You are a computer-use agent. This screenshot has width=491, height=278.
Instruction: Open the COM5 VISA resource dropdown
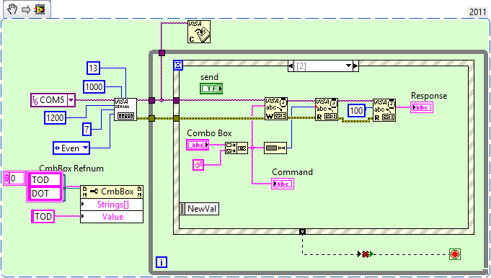71,100
